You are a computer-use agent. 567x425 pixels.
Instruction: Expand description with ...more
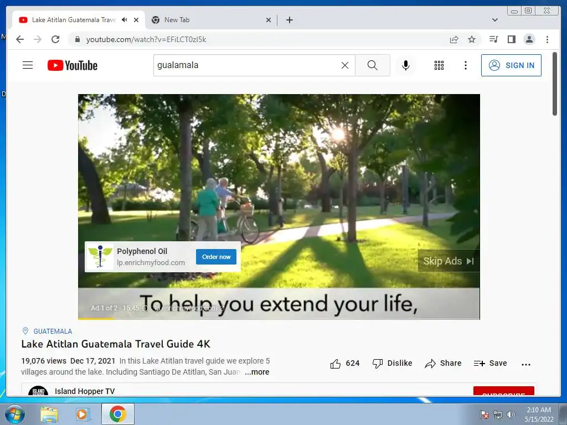[257, 372]
